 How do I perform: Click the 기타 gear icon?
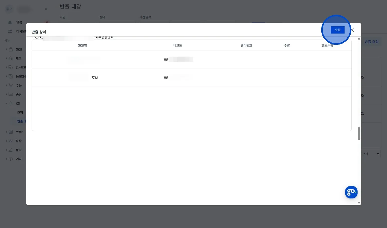11,159
